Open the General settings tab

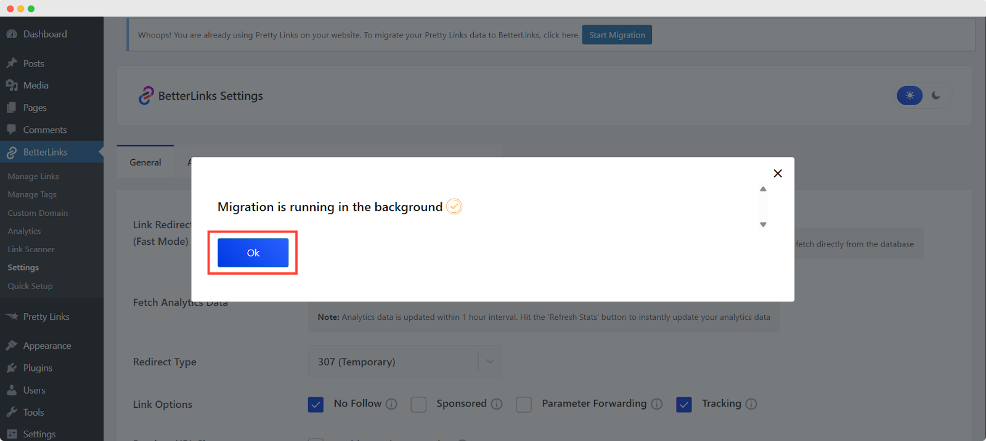[145, 162]
